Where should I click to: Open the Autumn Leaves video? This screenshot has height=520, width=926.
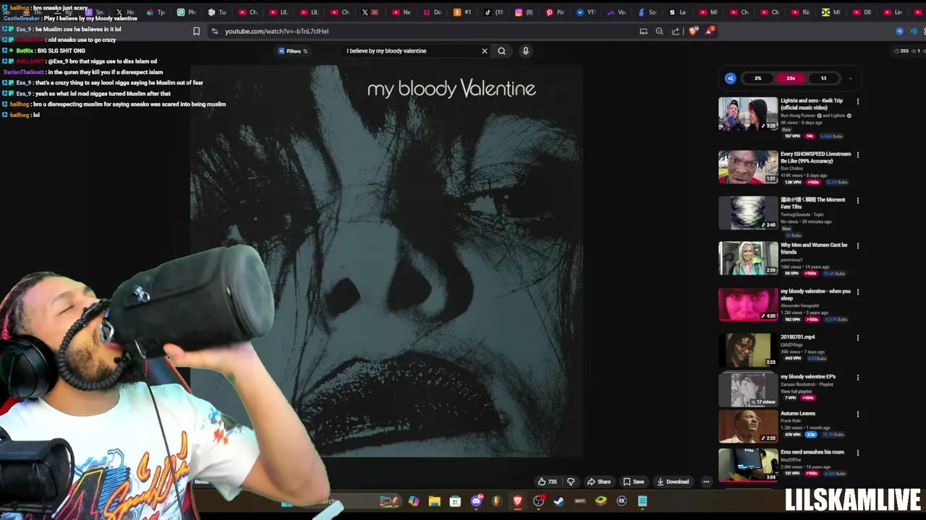[x=797, y=414]
